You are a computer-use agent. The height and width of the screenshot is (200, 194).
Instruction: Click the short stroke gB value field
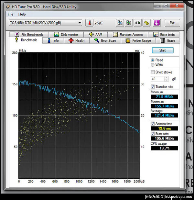(x=157, y=79)
